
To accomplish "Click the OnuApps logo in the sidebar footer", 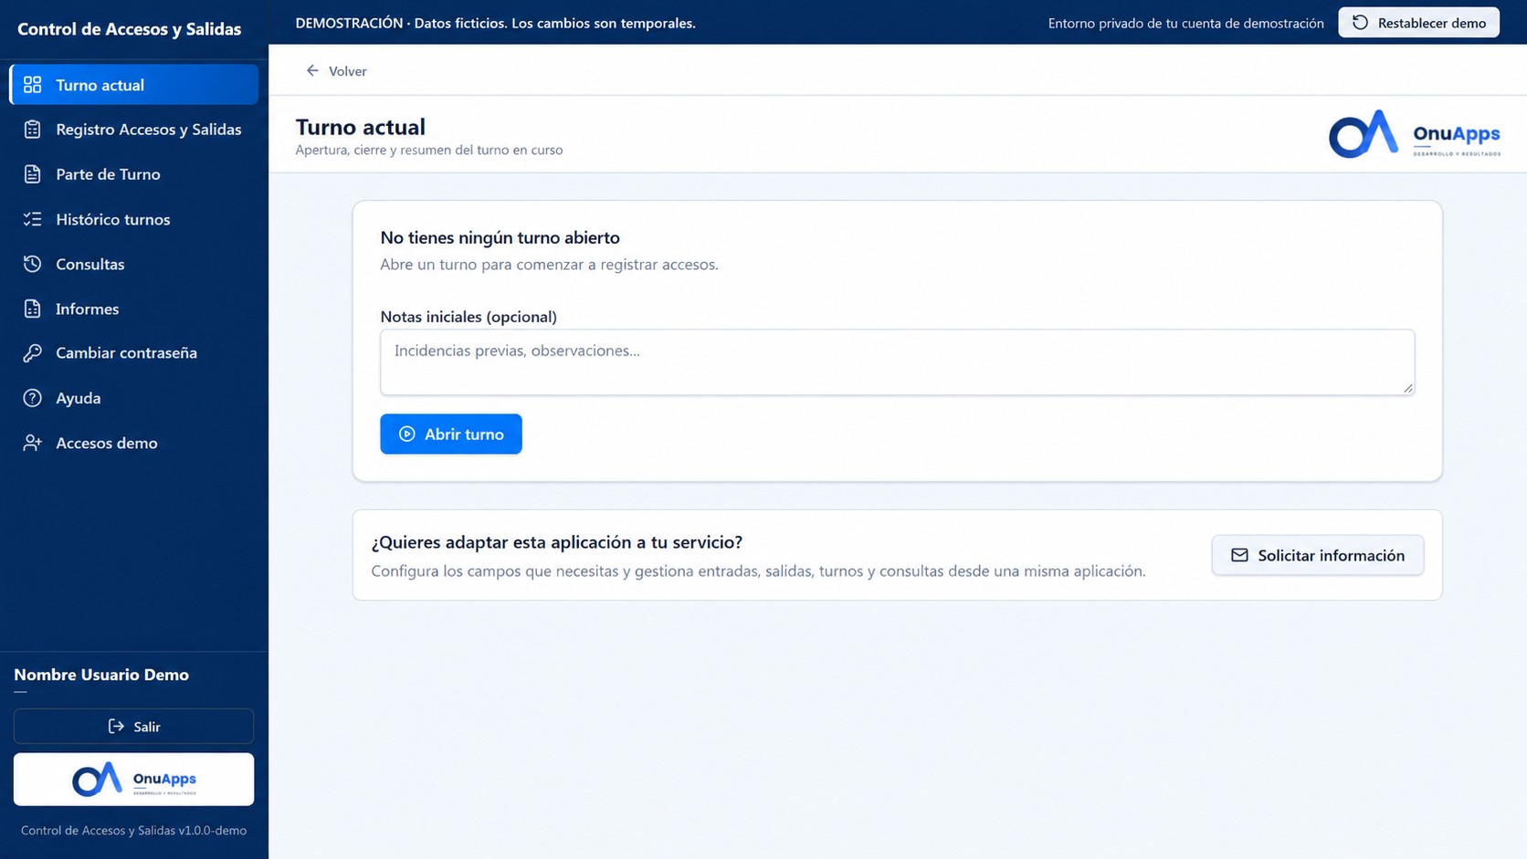I will pyautogui.click(x=134, y=780).
